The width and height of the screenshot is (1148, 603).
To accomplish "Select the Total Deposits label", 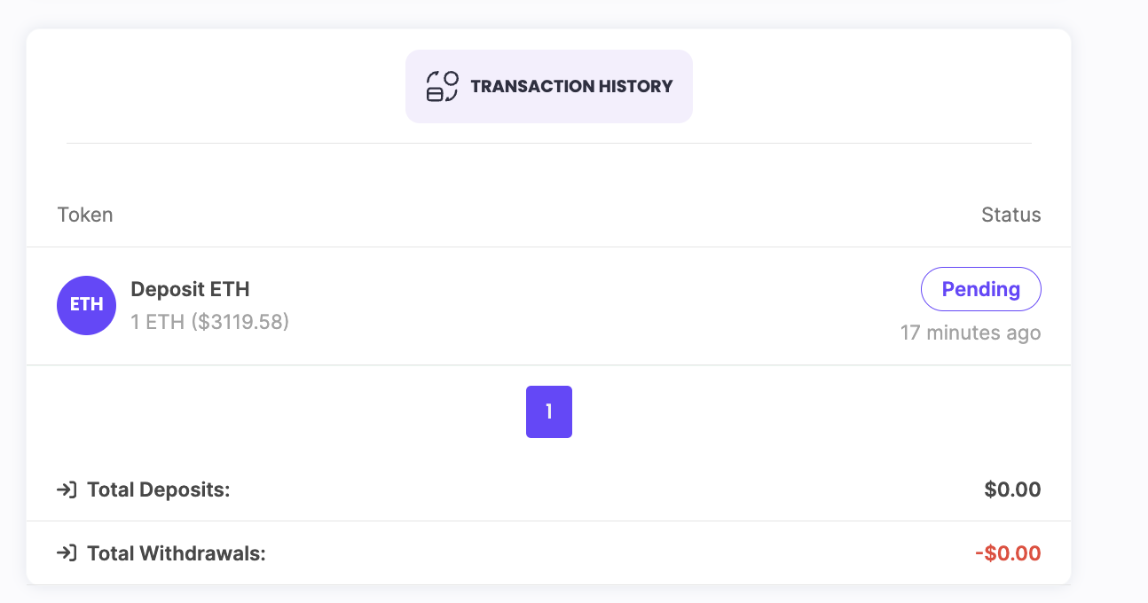I will (159, 489).
